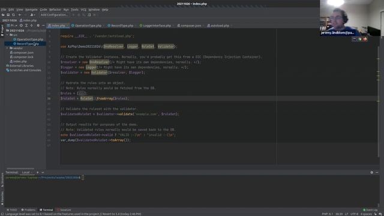384x216 pixels.
Task: Hide the Project panel with the minus icon
Action: [x=43, y=25]
